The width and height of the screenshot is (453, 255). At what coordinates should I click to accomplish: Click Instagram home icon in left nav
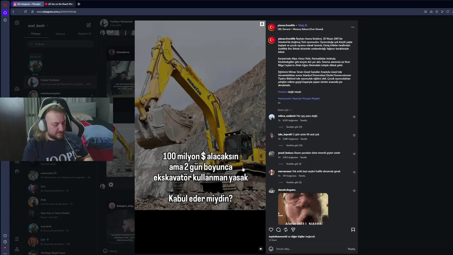point(17,89)
